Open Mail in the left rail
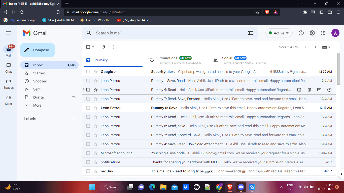The image size is (344, 193). pos(9,51)
